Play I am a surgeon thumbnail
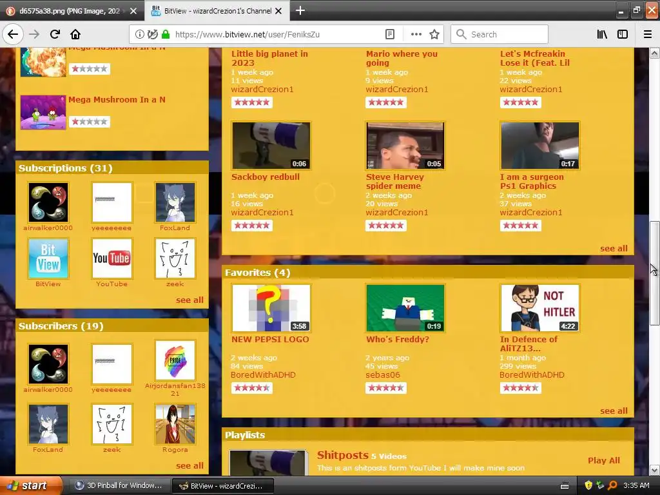The width and height of the screenshot is (660, 495). tap(539, 146)
